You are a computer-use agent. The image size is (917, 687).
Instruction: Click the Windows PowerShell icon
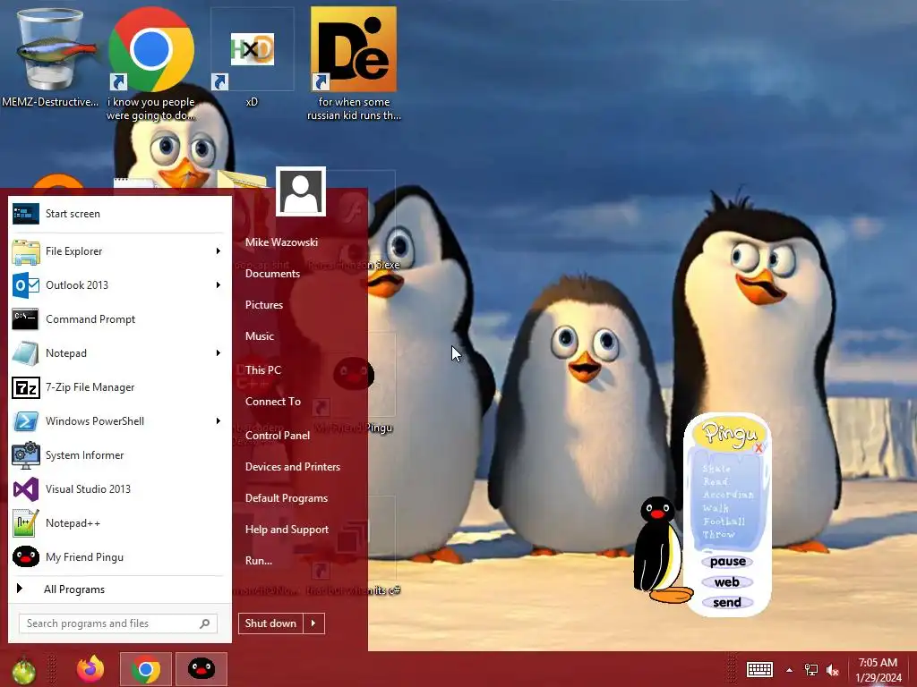pyautogui.click(x=26, y=421)
